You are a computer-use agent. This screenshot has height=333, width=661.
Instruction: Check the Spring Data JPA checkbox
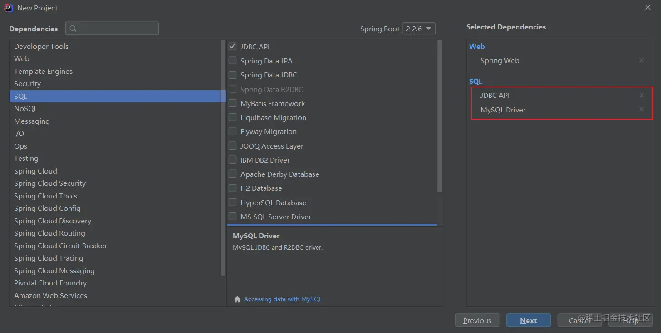[x=233, y=60]
